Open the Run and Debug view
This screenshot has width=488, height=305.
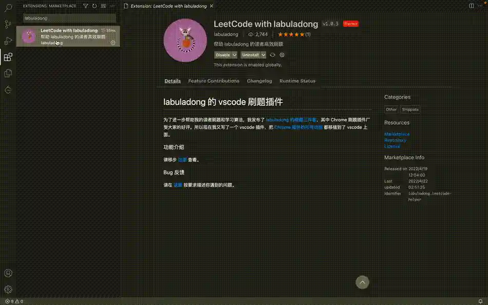pos(8,41)
